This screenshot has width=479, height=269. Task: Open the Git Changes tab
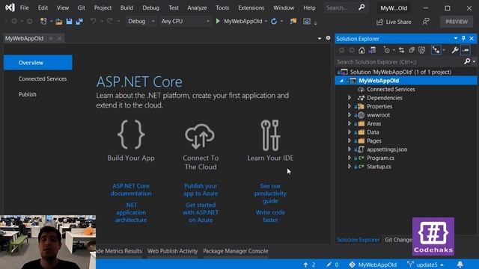tap(398, 240)
